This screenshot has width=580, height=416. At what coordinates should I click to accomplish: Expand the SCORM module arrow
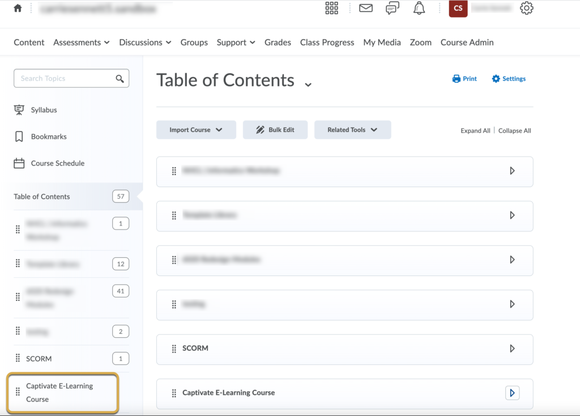pyautogui.click(x=512, y=349)
